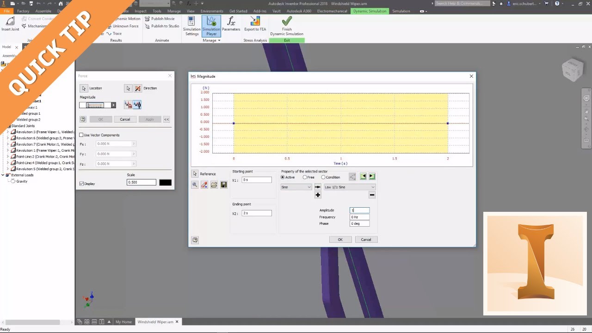The image size is (592, 333).
Task: Expand Revolution:7 joint in browser
Action: click(x=7, y=144)
